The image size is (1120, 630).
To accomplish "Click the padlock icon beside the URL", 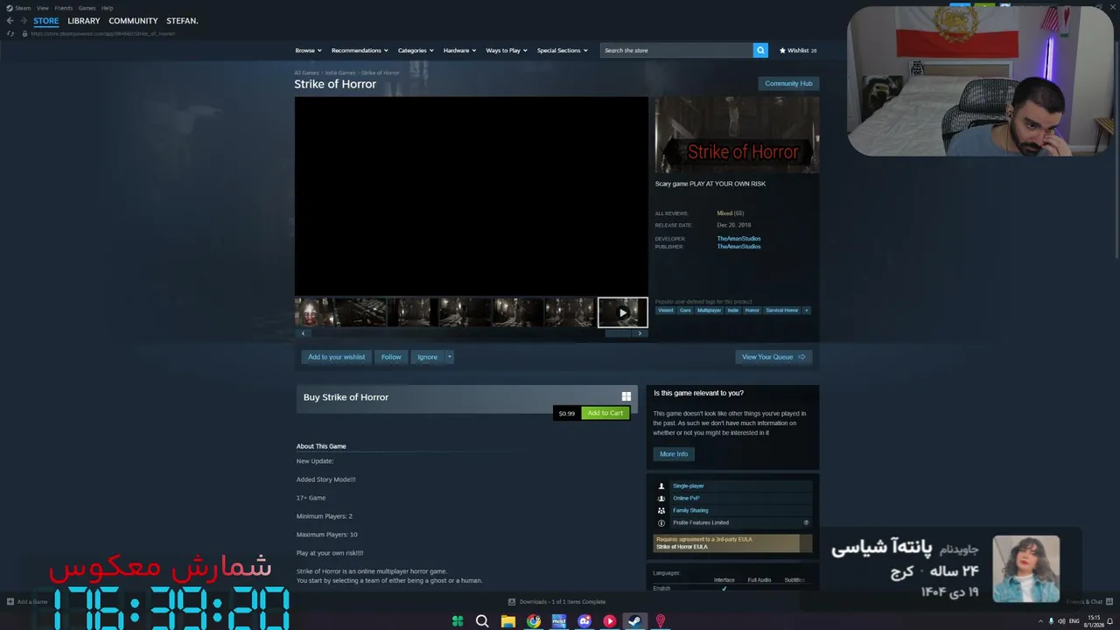I will 24,33.
